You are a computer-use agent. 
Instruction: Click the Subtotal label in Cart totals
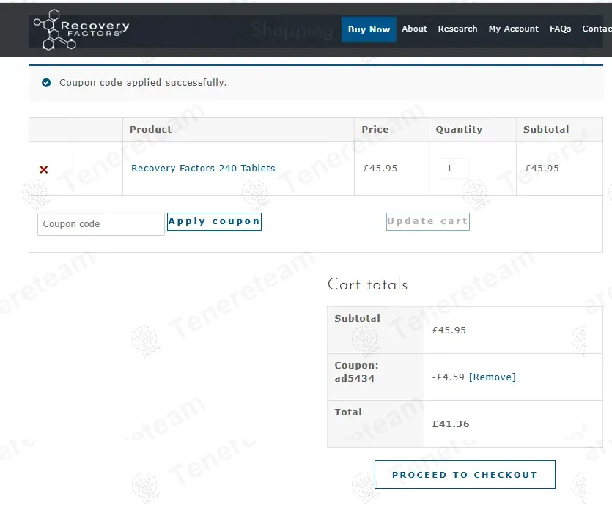point(357,318)
